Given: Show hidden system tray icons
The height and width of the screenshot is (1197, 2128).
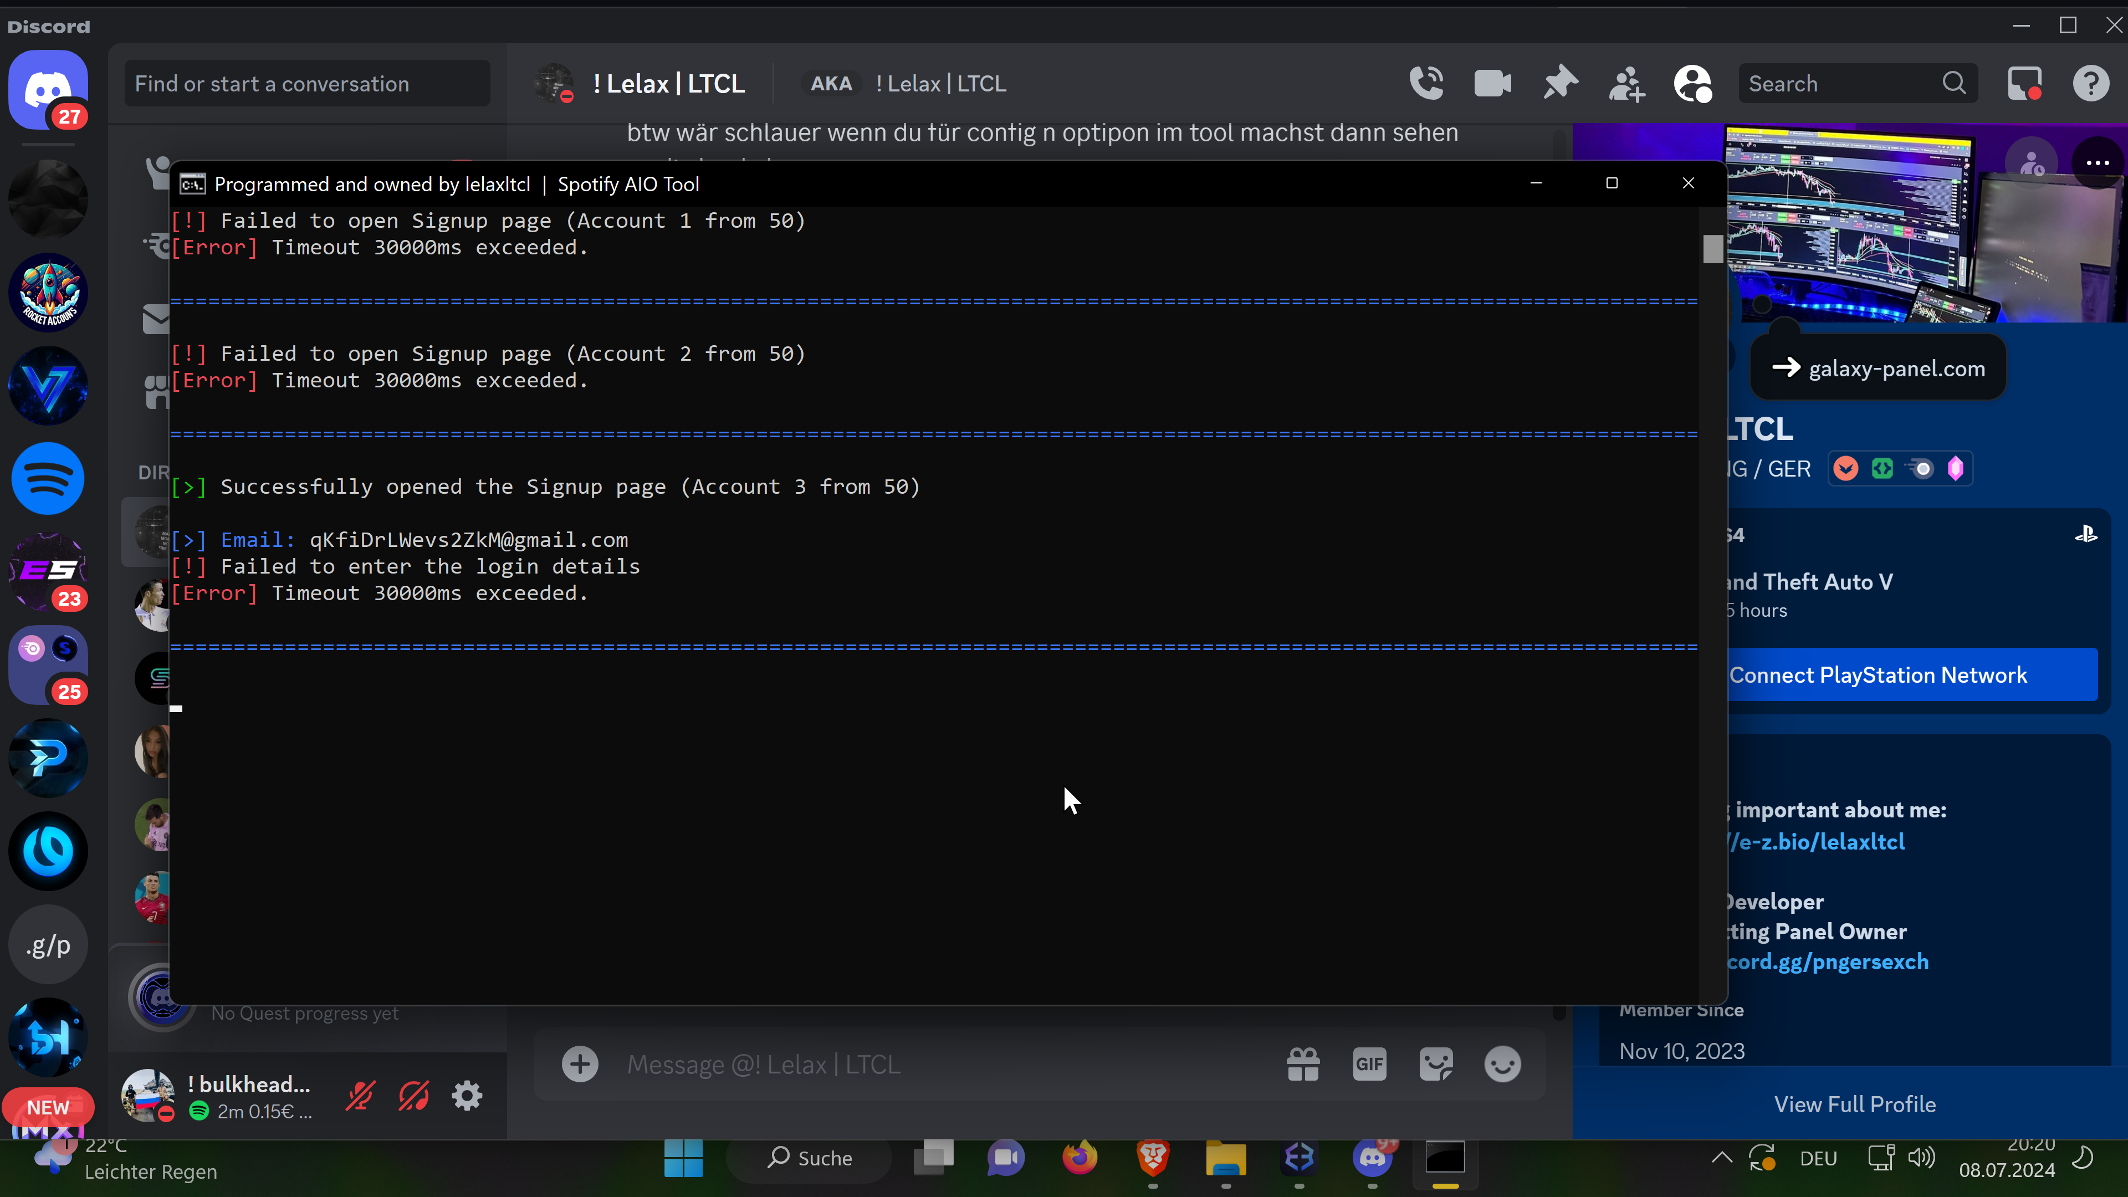Looking at the screenshot, I should [1722, 1157].
